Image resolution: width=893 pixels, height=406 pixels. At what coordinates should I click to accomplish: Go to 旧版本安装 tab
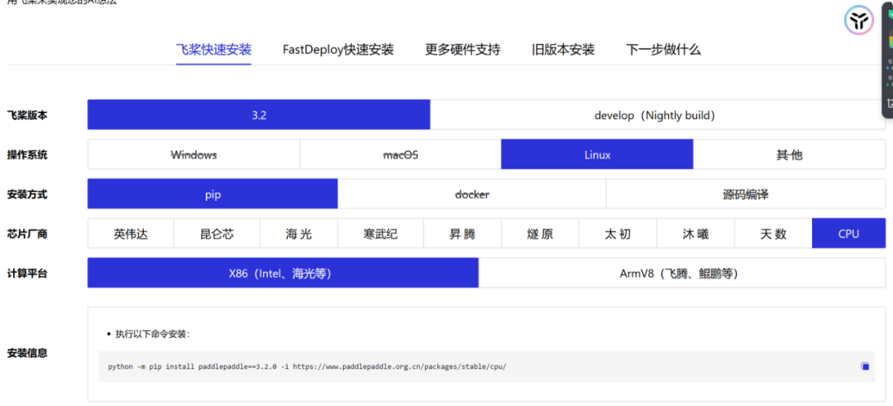563,50
